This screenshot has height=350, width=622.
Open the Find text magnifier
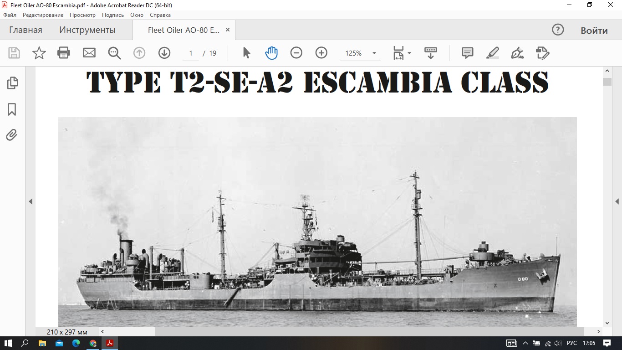pyautogui.click(x=114, y=53)
